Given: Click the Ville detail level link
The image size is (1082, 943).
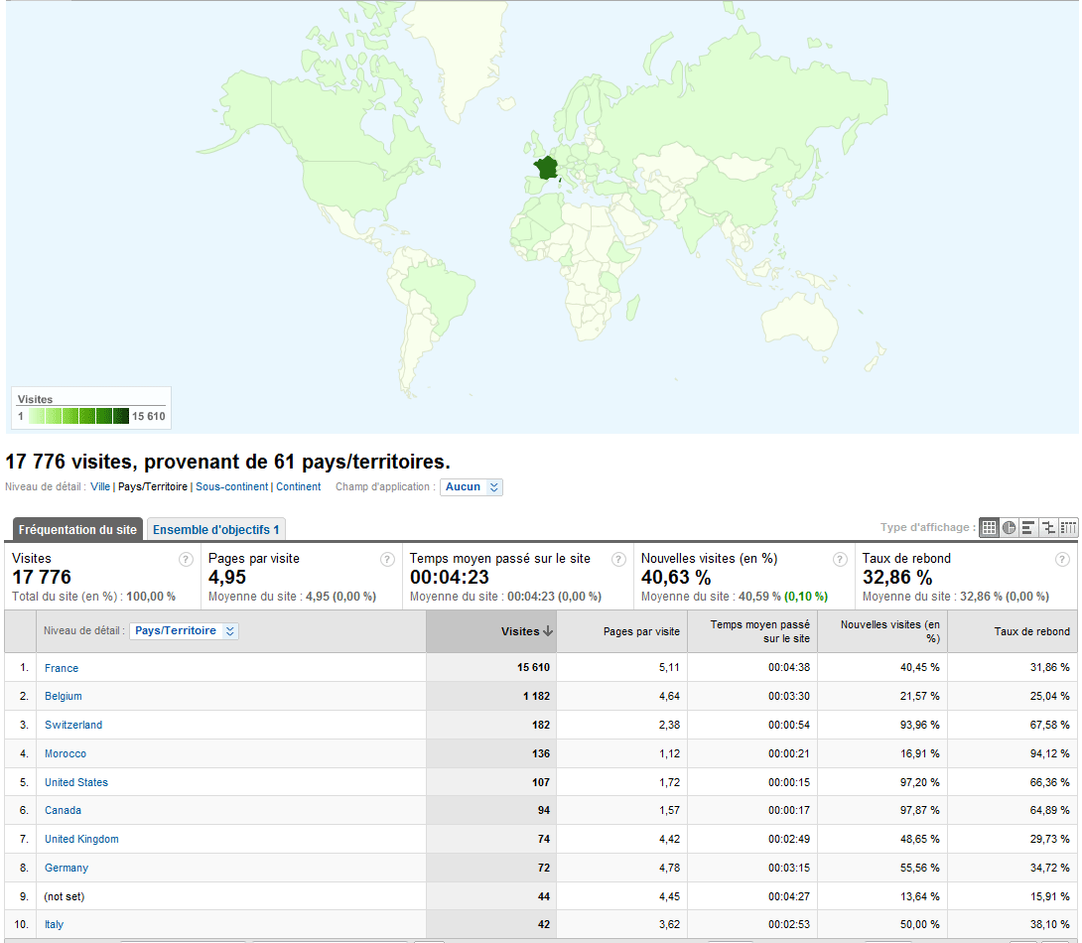Looking at the screenshot, I should [x=100, y=487].
